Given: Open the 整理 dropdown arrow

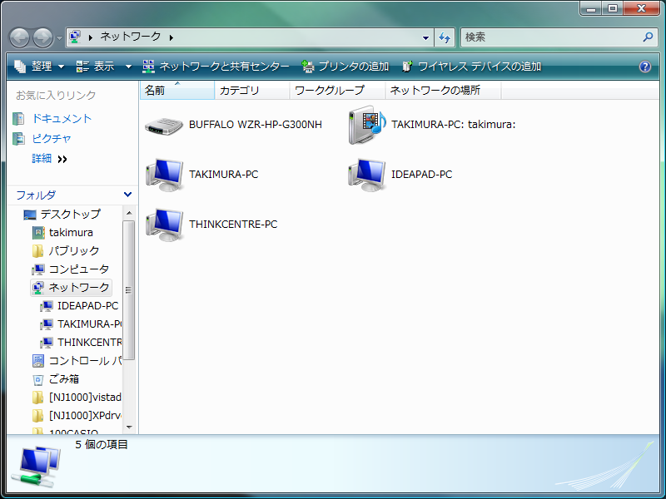Looking at the screenshot, I should click(61, 67).
